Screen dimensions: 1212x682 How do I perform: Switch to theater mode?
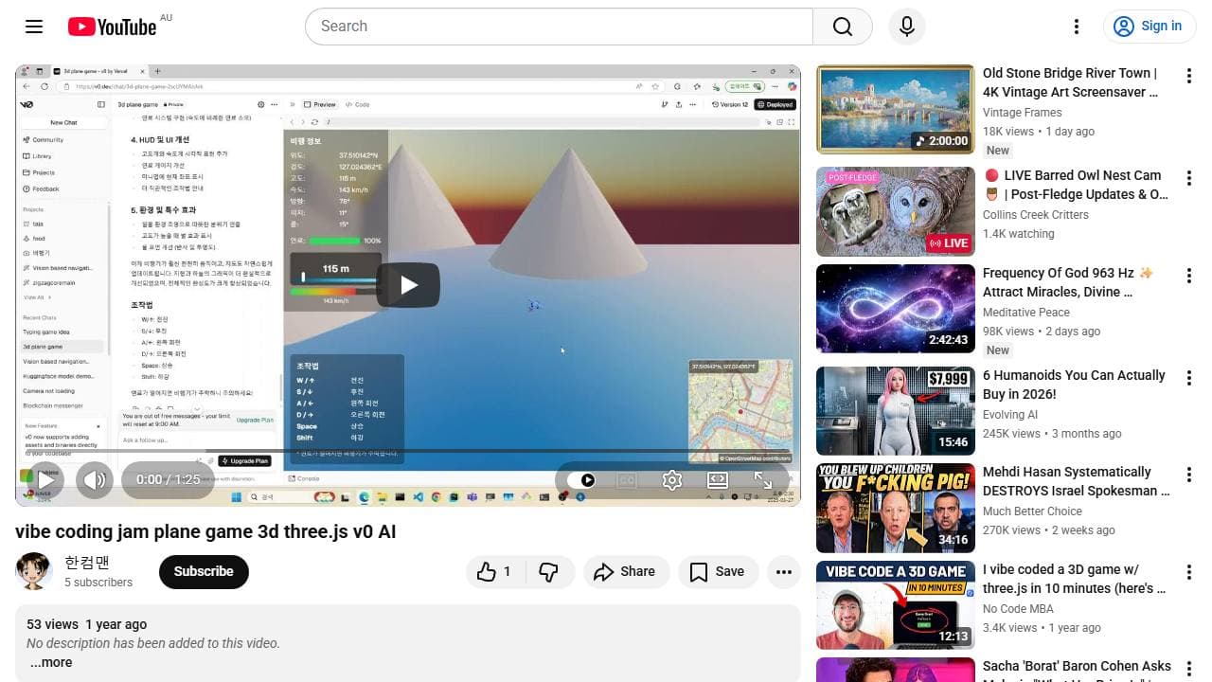pyautogui.click(x=718, y=480)
